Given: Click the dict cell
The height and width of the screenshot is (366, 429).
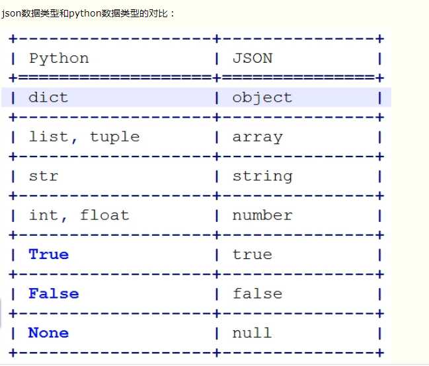Looking at the screenshot, I should coord(48,98).
